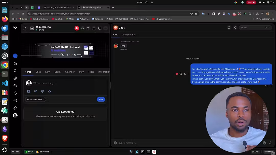Add a poll to the post
Viewport: 276px width, 155px height.
click(49, 91)
